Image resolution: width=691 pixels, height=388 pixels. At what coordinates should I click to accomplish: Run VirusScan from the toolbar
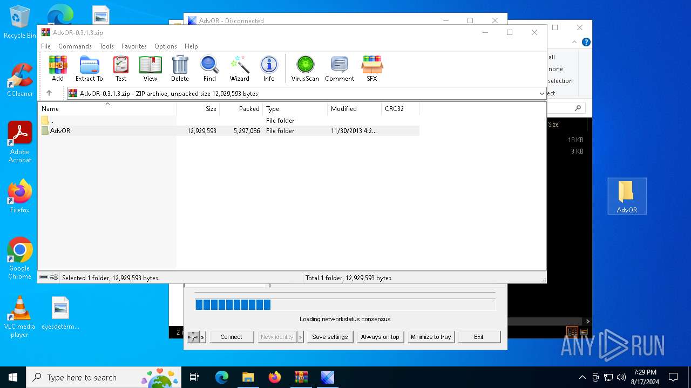pos(305,68)
